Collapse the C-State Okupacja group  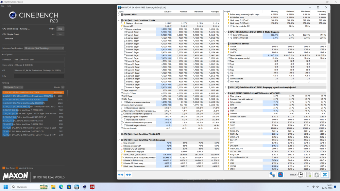(x=225, y=32)
